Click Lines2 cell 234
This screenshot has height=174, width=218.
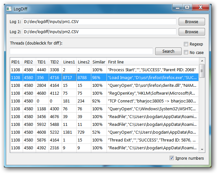point(84,101)
